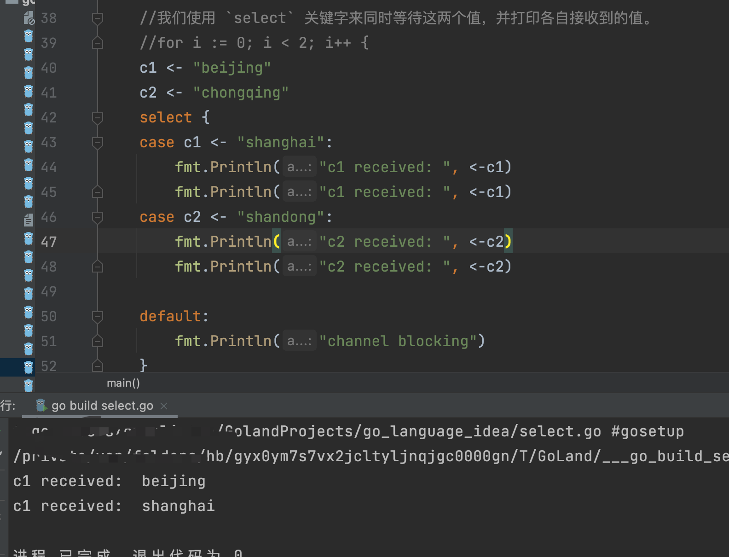Click the ___go_build_se console path line
The height and width of the screenshot is (557, 729).
pos(371,457)
